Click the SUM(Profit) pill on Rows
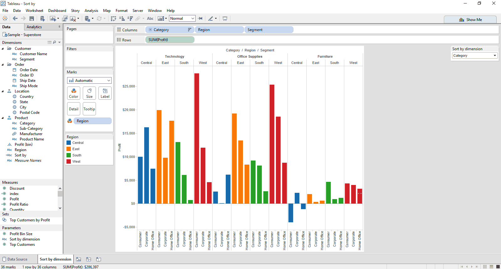Image resolution: width=501 pixels, height=269 pixels. tap(170, 40)
